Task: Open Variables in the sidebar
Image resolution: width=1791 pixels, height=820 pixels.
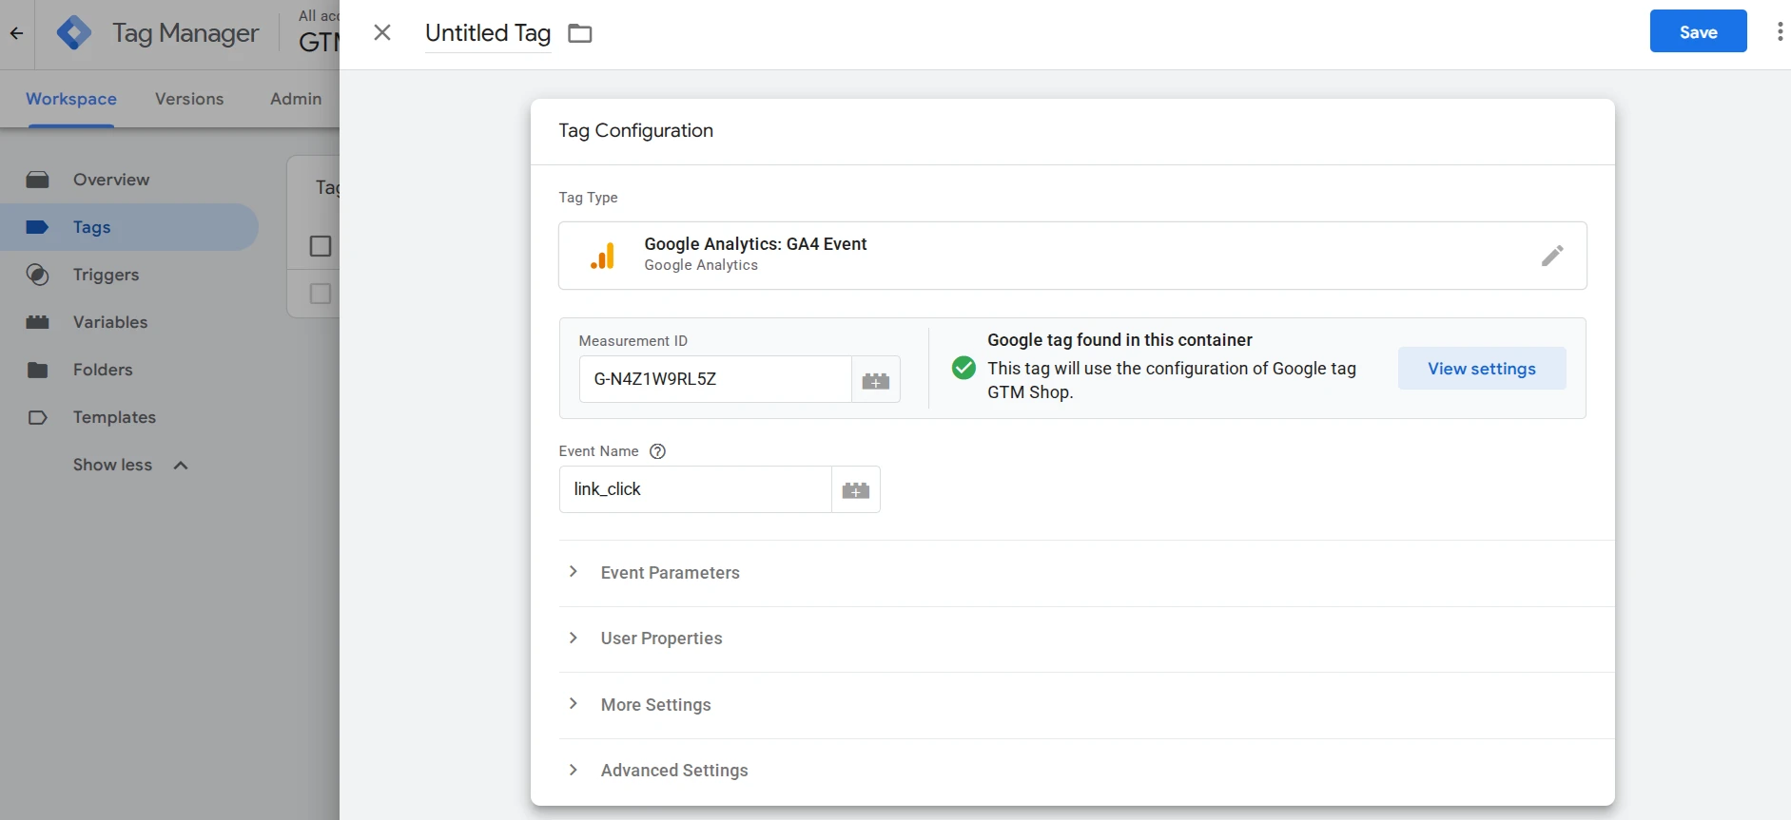Action: click(x=129, y=322)
